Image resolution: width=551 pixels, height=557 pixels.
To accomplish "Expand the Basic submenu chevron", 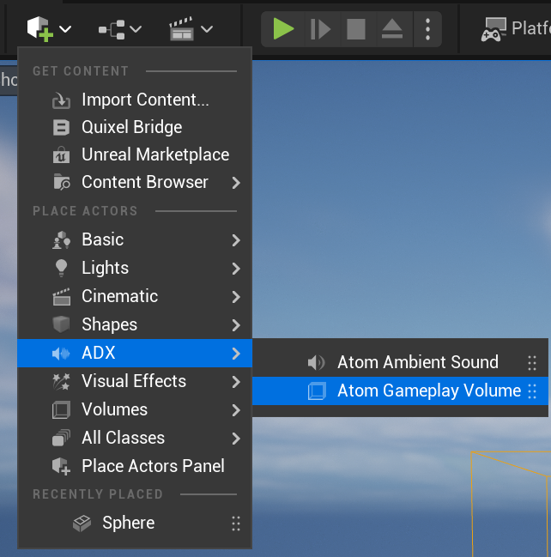I will [236, 240].
